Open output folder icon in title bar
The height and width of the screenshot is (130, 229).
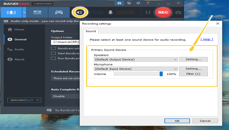point(129,3)
